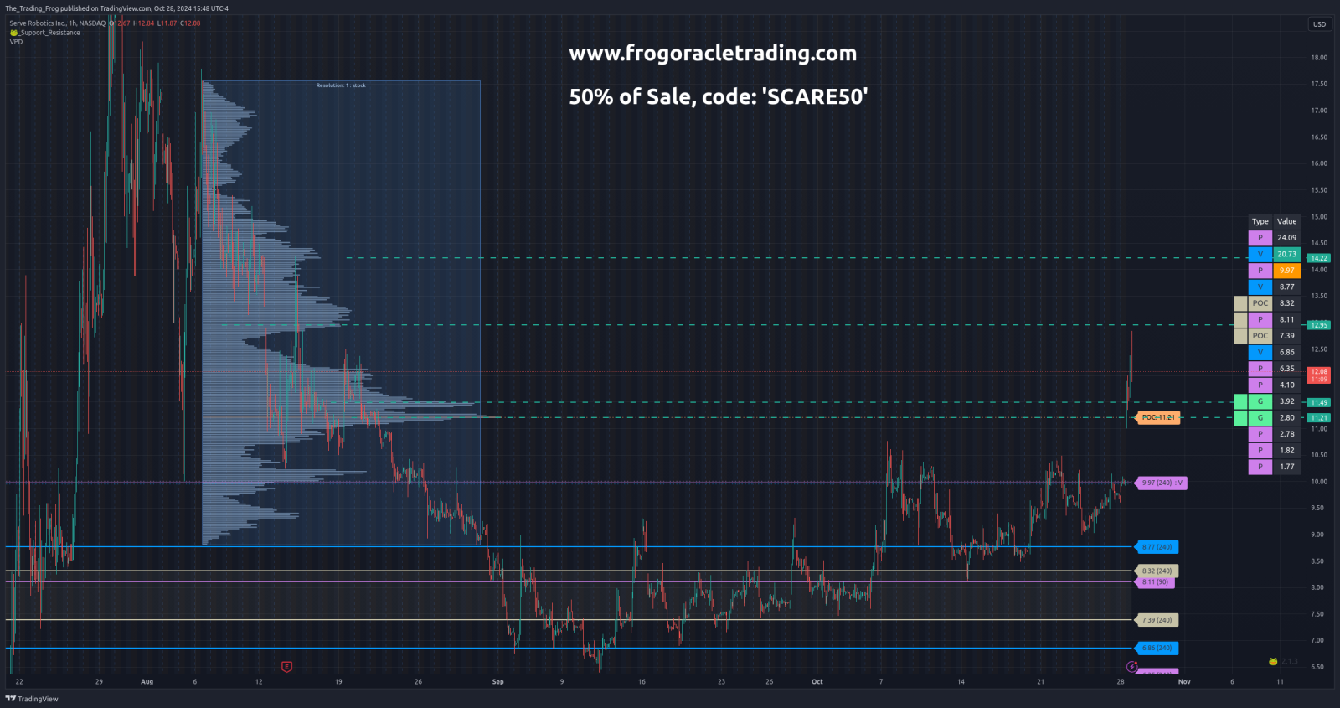
Task: Click the purple lightning bolt event icon
Action: point(1132,667)
